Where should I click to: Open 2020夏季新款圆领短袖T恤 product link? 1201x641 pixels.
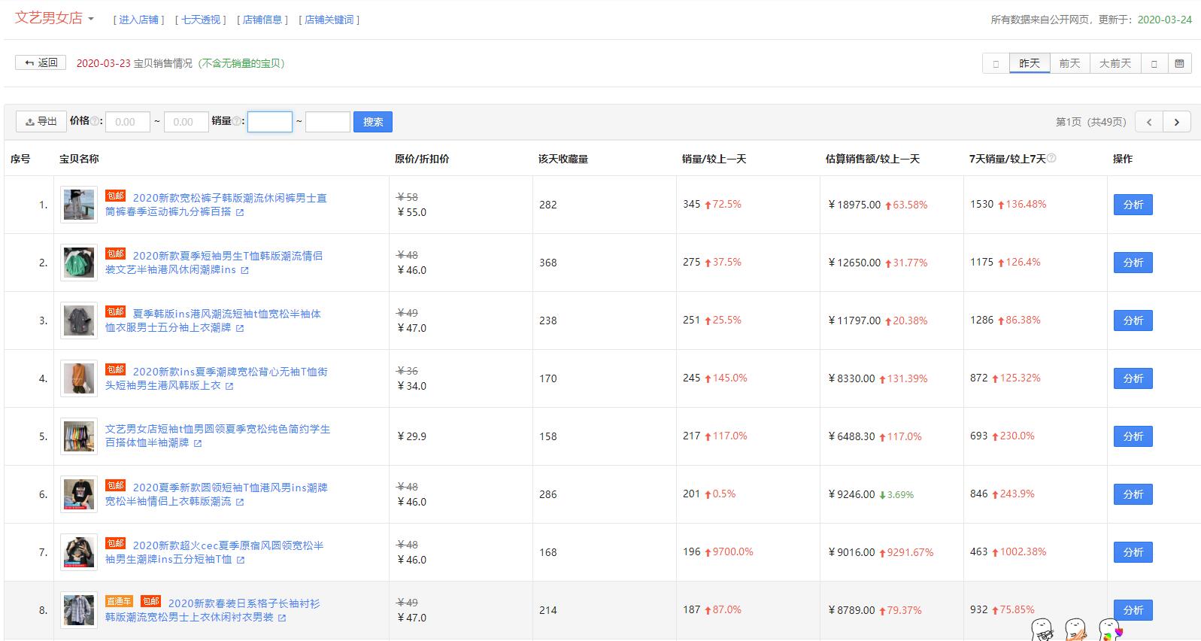[x=217, y=494]
